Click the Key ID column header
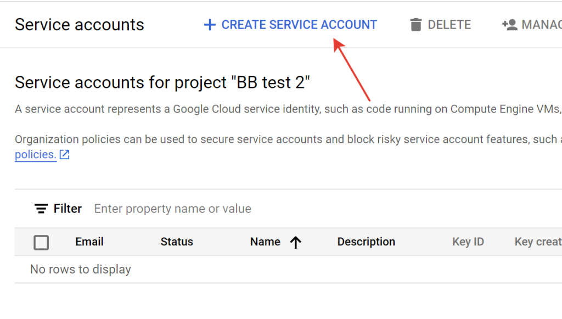Screen dimensions: 562x319 468,242
